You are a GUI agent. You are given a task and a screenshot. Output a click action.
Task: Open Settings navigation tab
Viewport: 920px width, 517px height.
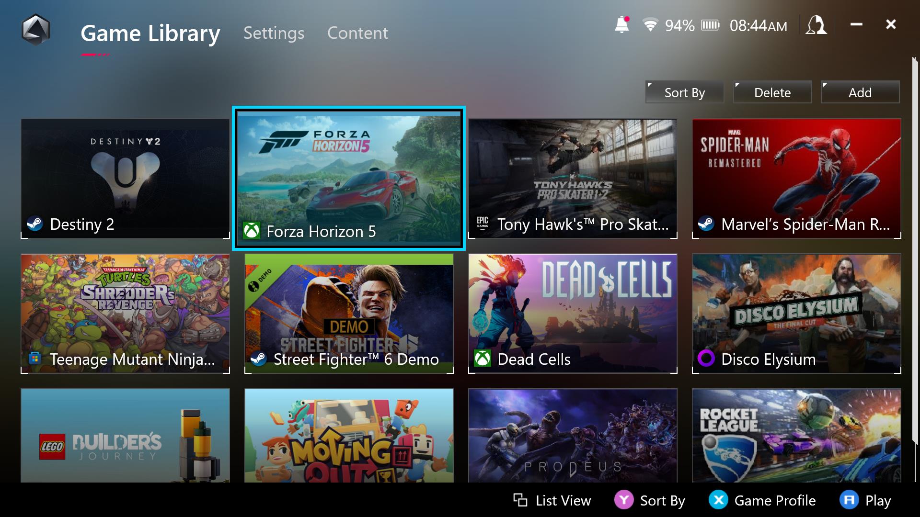pos(274,32)
